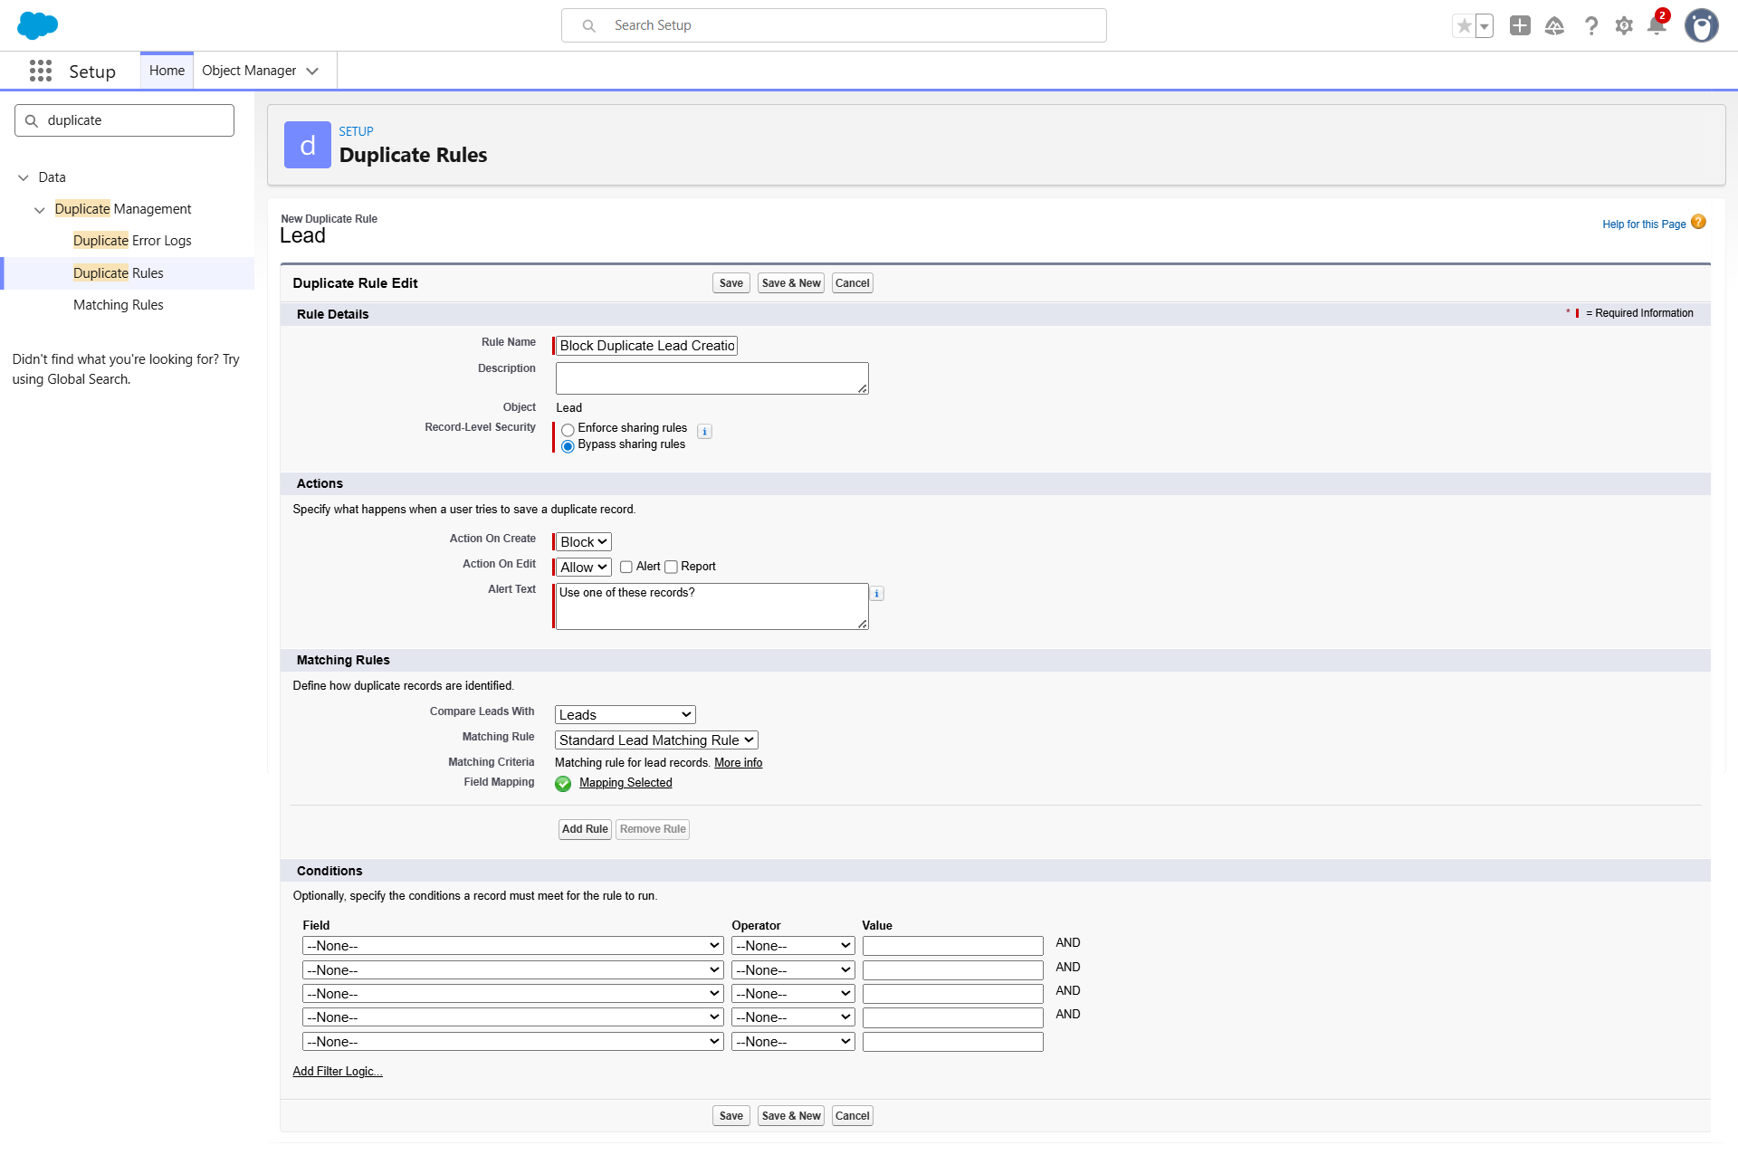Click the info icon next to sharing rules
Viewport: 1738px width, 1155px height.
coord(704,432)
